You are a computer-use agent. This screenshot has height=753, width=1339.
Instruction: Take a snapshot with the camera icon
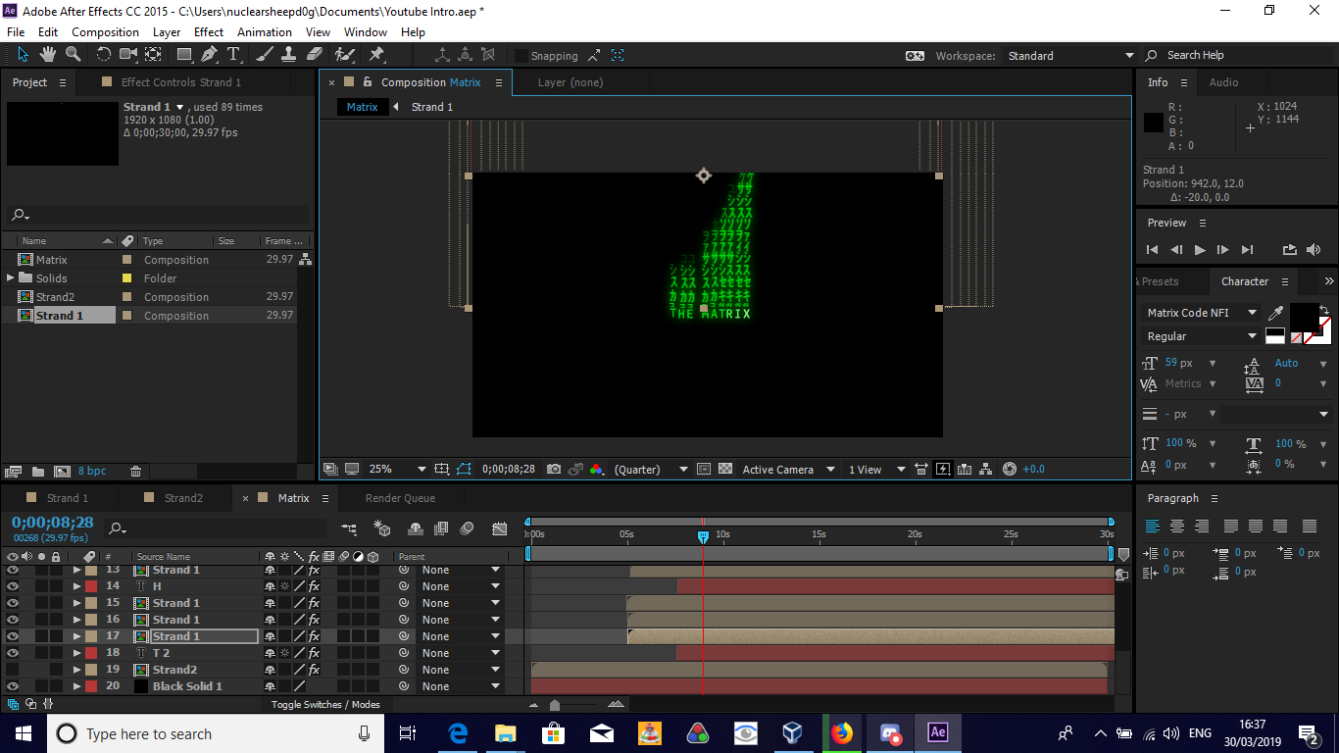point(554,470)
